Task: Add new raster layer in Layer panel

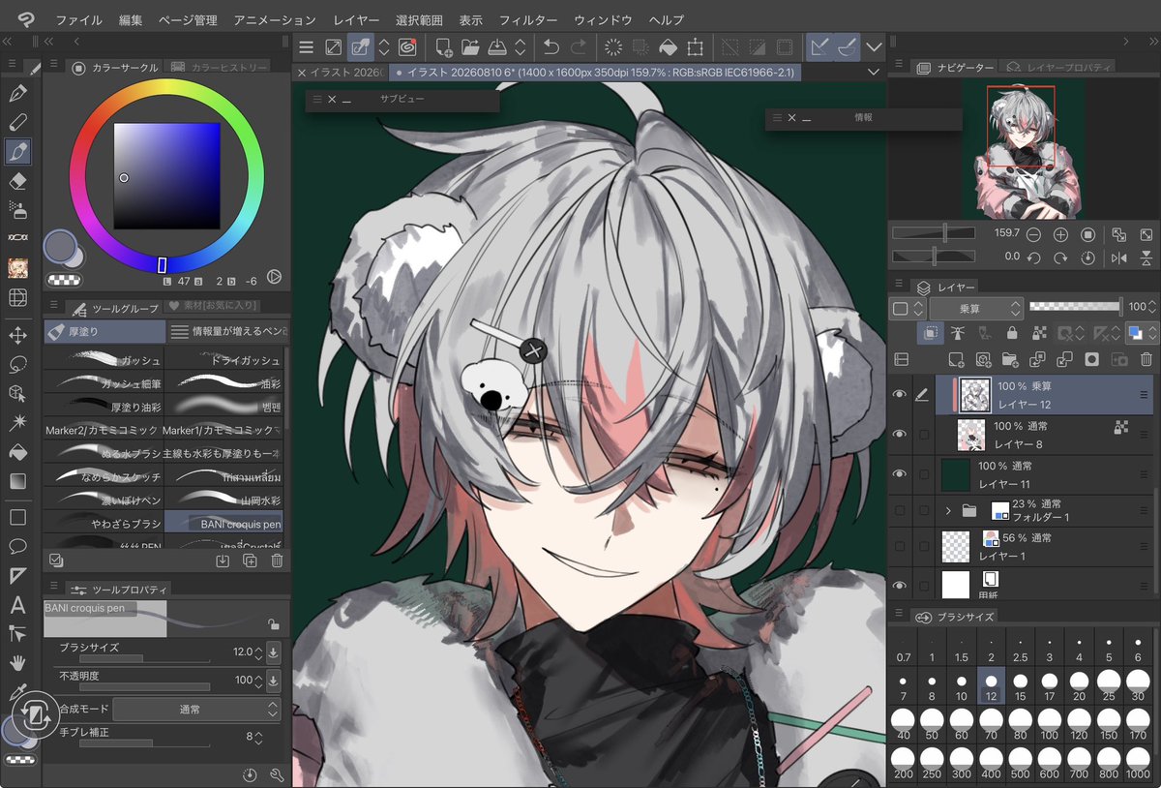Action: click(x=956, y=359)
